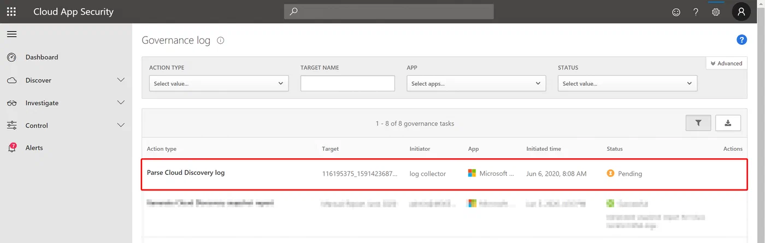Expand the Control menu chevron
Screen dimensions: 765x243
(121, 126)
